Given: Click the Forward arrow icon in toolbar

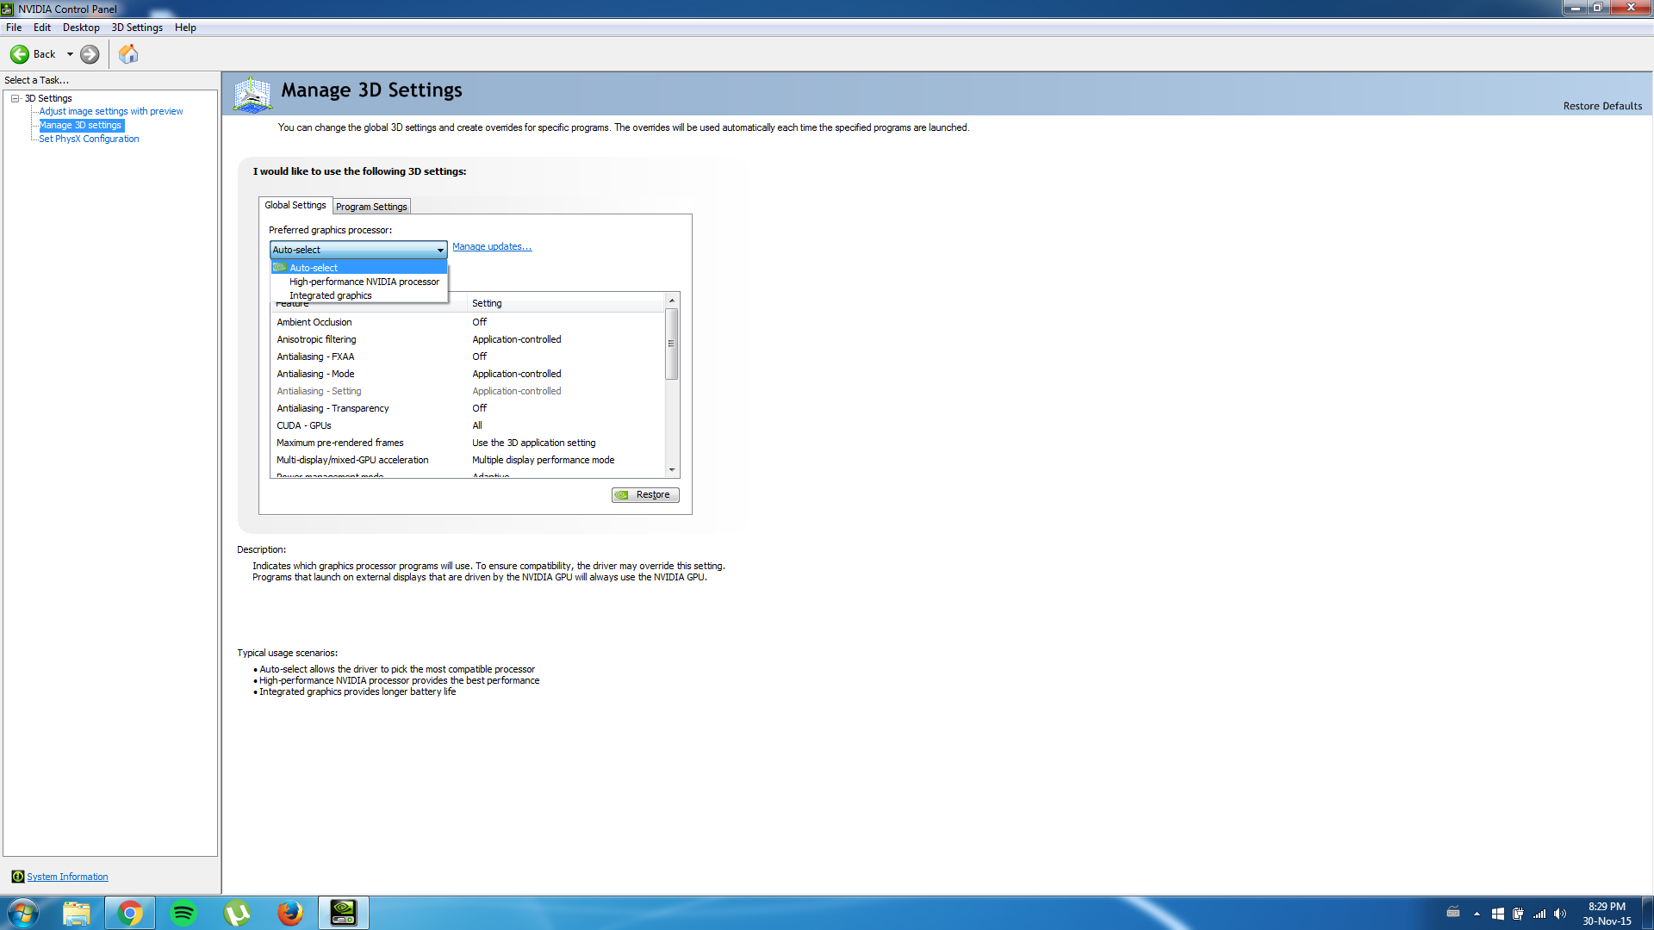Looking at the screenshot, I should pyautogui.click(x=90, y=54).
